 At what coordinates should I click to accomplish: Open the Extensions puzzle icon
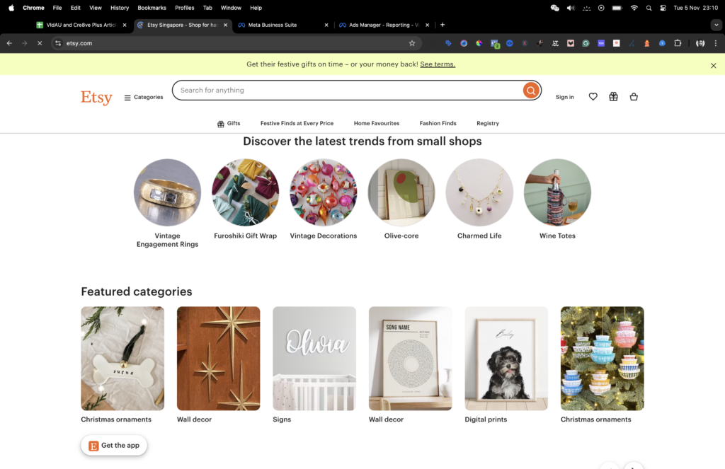pyautogui.click(x=678, y=43)
